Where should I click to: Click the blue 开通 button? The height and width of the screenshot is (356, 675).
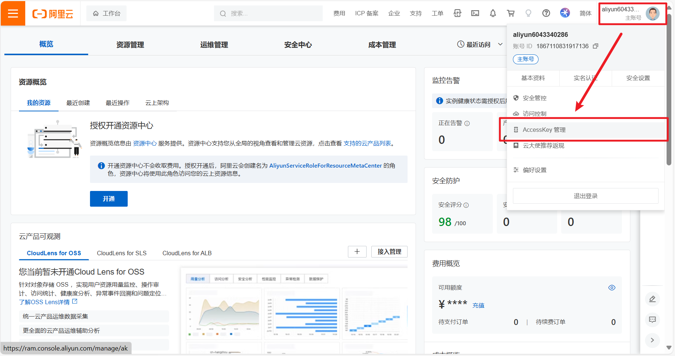pos(109,199)
